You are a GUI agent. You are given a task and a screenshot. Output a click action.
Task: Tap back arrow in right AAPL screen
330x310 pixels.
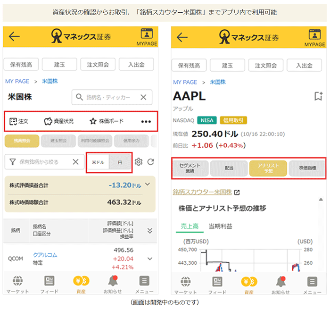pyautogui.click(x=182, y=37)
